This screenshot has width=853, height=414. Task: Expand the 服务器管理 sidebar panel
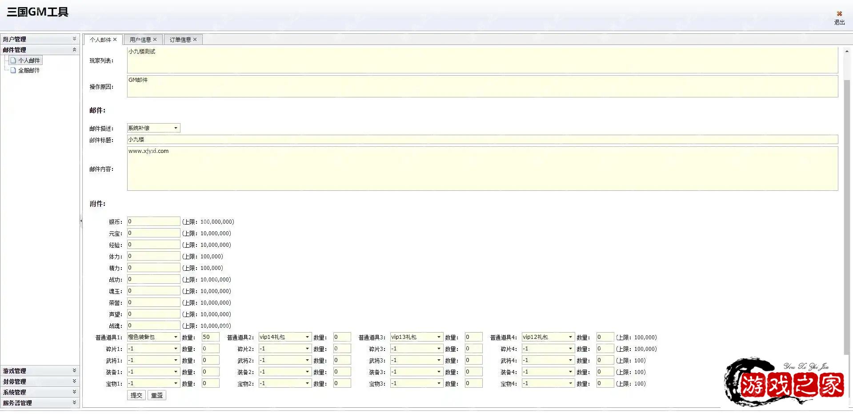pyautogui.click(x=74, y=402)
